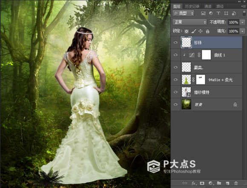Hide the 珍珠 layer with eye icon
This screenshot has height=188, width=247.
click(175, 43)
